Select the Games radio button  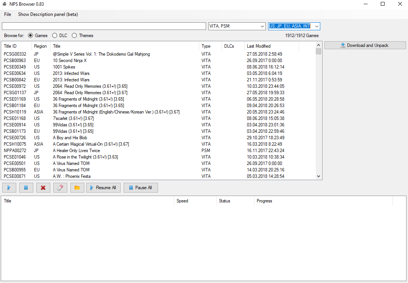pos(31,36)
